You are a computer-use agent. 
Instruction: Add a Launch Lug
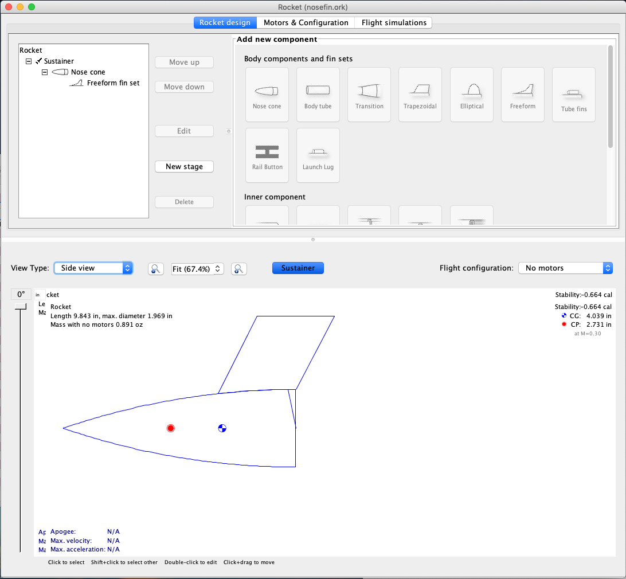click(318, 155)
